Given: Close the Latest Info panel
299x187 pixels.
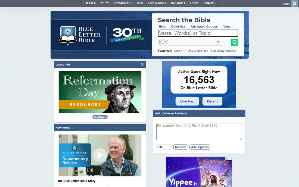Looking at the screenshot, I should pyautogui.click(x=142, y=64).
